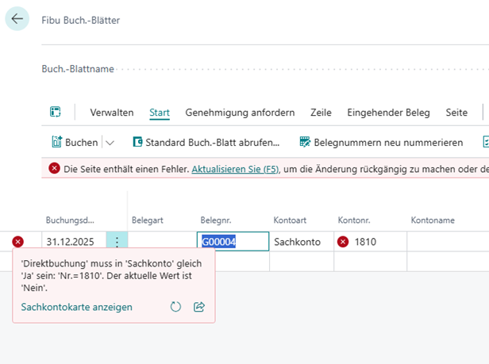Click the Kontoart cell Sachkonto
The height and width of the screenshot is (364, 489).
tap(302, 241)
